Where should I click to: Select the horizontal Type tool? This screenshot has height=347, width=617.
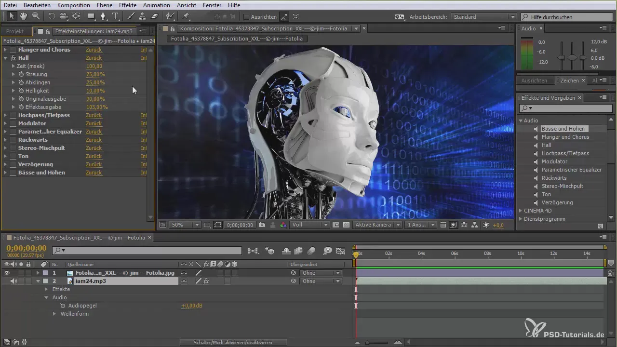116,16
